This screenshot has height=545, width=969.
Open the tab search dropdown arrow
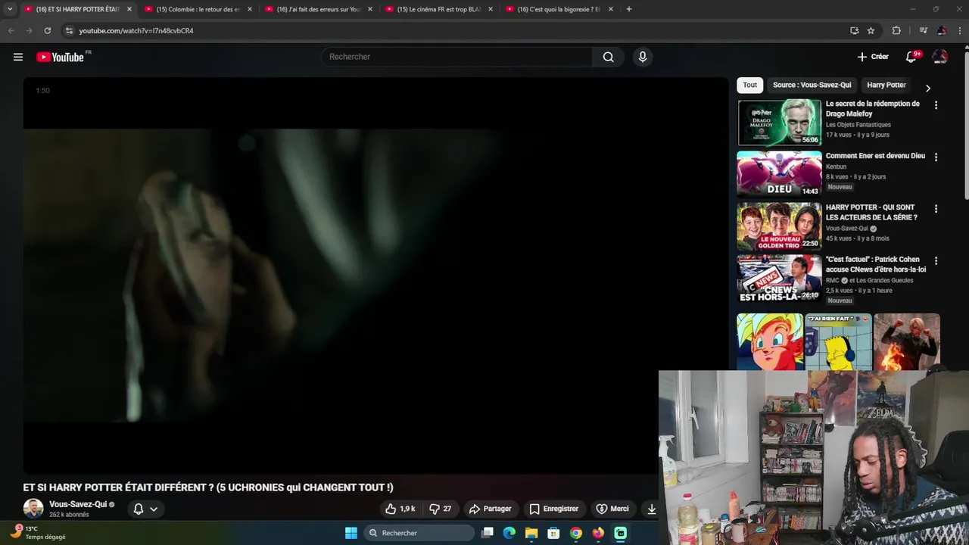coord(10,9)
